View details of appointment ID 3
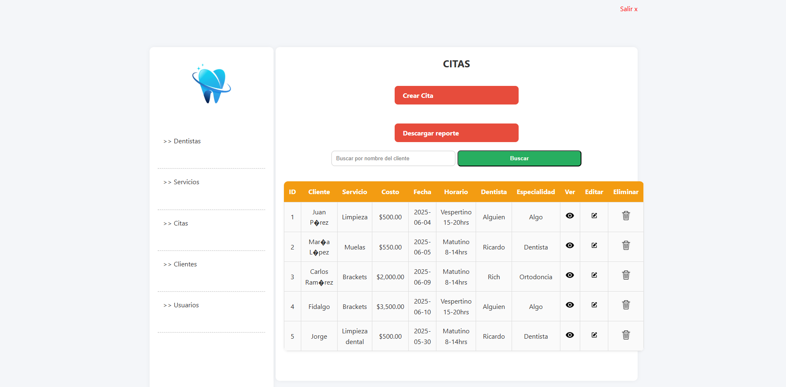The height and width of the screenshot is (387, 786). click(x=569, y=275)
